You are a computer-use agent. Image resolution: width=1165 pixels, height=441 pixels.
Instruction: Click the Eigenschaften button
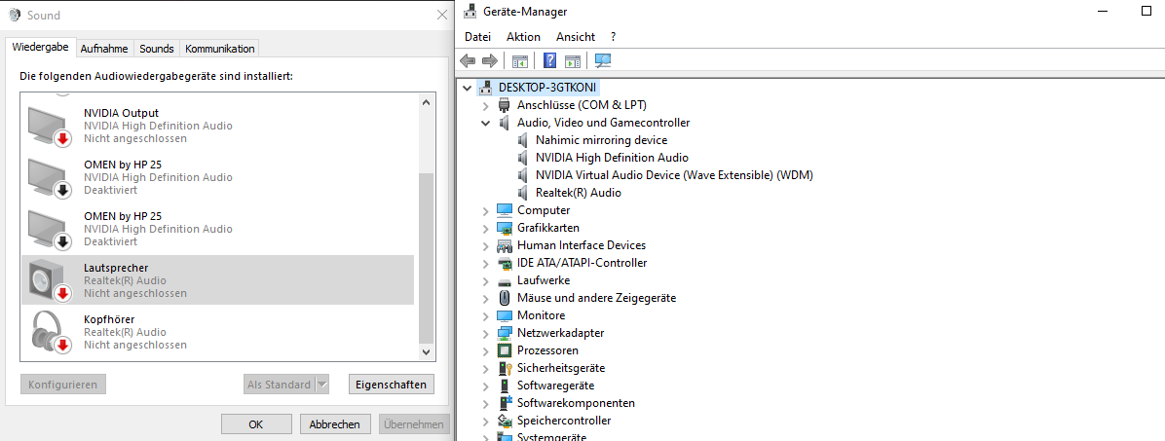tap(392, 385)
